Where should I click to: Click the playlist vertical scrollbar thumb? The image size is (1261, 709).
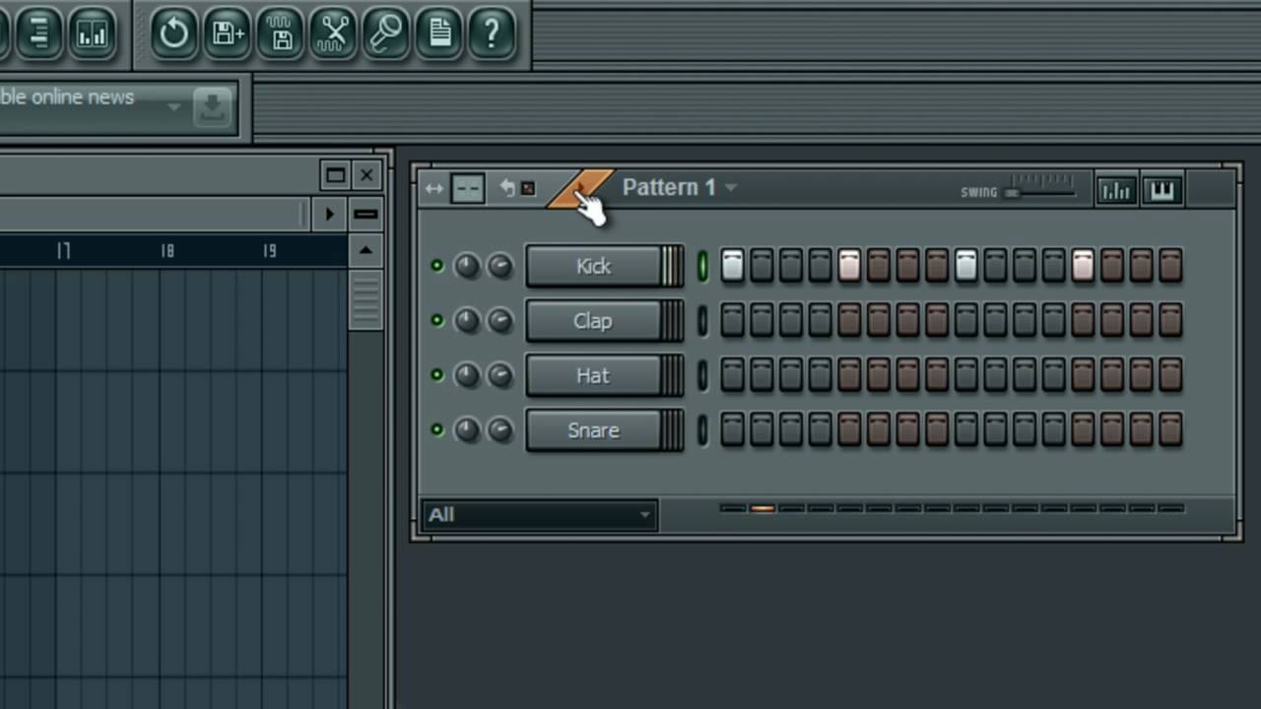pyautogui.click(x=365, y=299)
